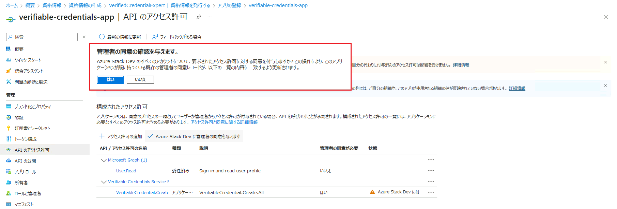Click the refresh icon 最新の情報に更新

[x=102, y=37]
